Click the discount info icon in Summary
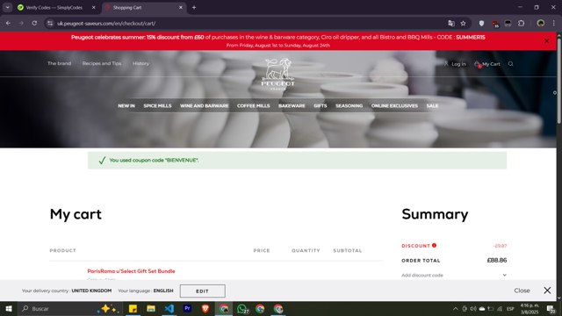Viewport: 562px width, 316px height. [x=434, y=246]
